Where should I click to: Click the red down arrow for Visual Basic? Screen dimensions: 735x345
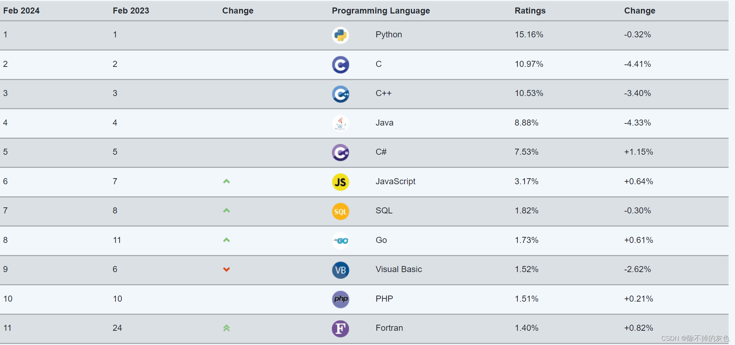click(x=226, y=269)
